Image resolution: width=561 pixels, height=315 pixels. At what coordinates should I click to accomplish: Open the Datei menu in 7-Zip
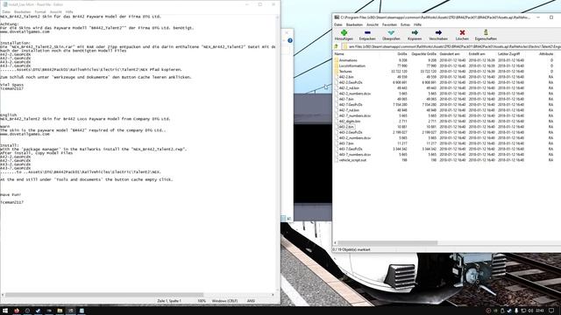point(337,24)
